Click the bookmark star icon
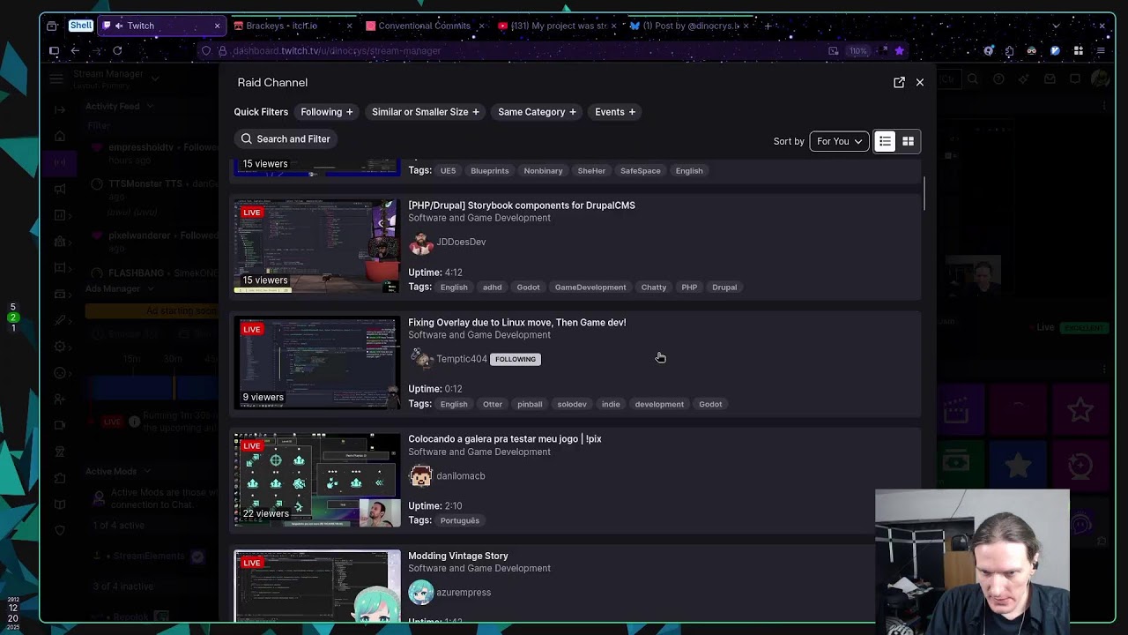The image size is (1128, 635). point(899,51)
